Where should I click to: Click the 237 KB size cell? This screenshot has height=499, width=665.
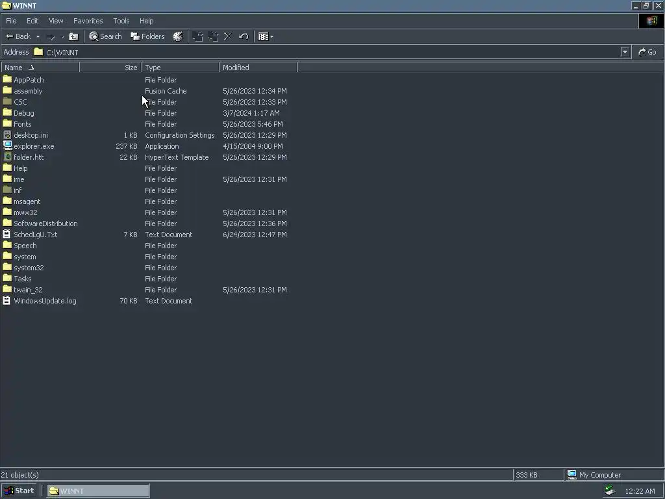tap(127, 146)
